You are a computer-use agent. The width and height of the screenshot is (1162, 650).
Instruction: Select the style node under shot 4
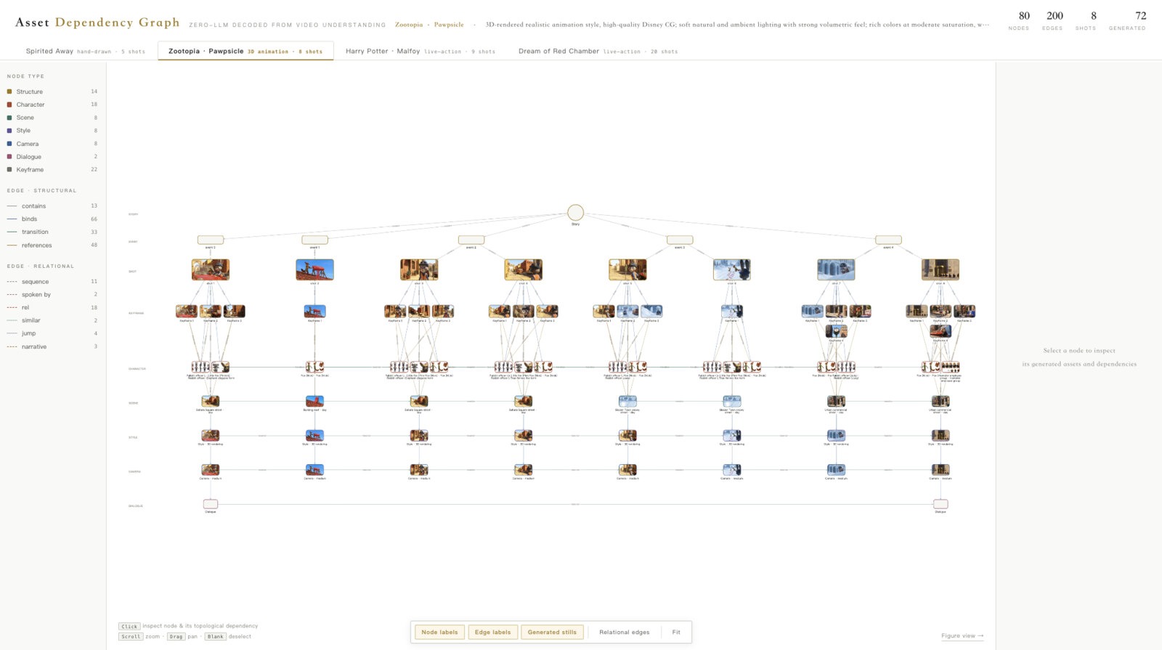pyautogui.click(x=524, y=436)
